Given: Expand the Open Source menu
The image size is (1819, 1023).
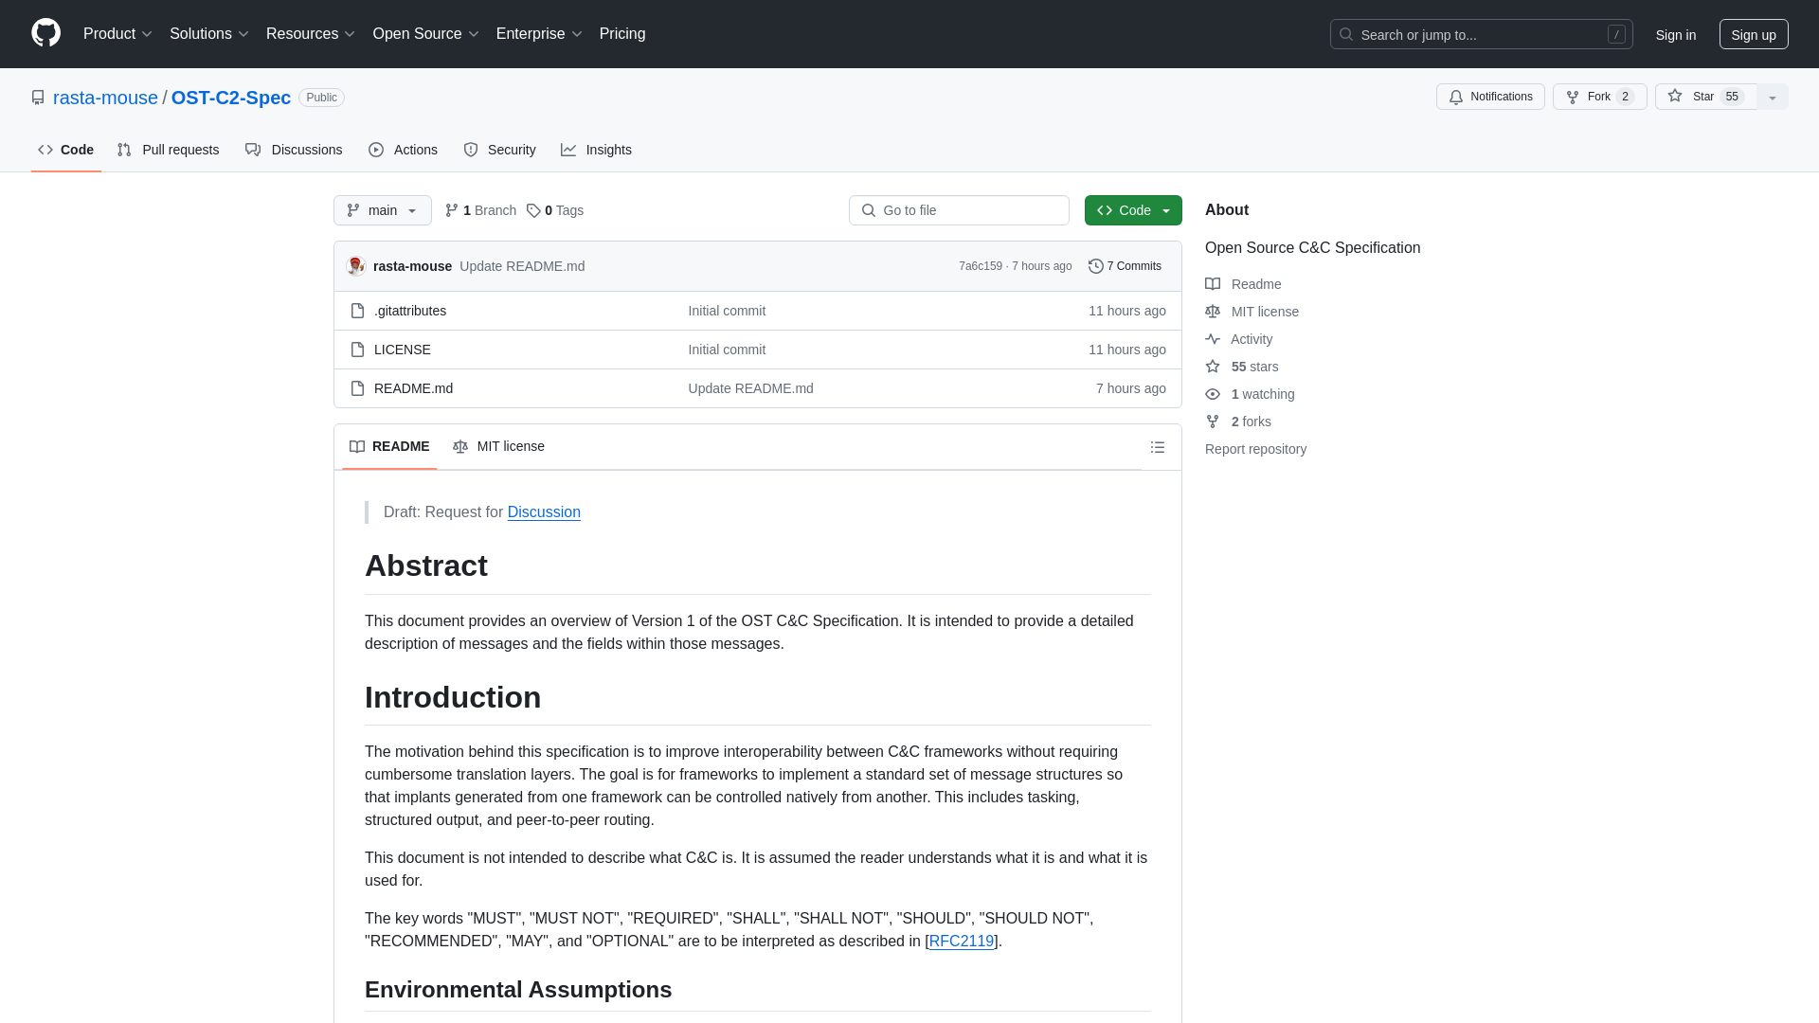Looking at the screenshot, I should pyautogui.click(x=426, y=34).
